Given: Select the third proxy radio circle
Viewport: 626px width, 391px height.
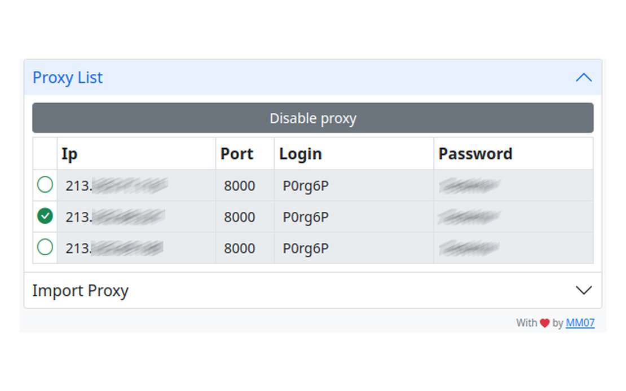Looking at the screenshot, I should pyautogui.click(x=45, y=247).
